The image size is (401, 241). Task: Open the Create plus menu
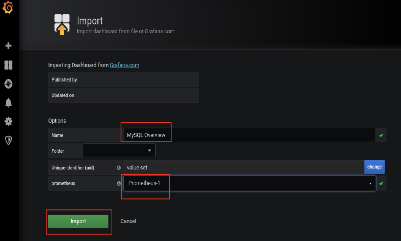(x=8, y=45)
